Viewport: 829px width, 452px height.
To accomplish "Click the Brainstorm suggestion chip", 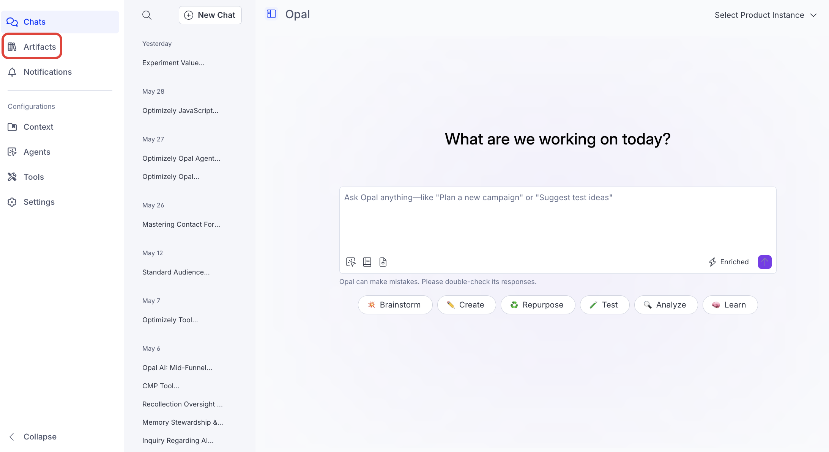I will 395,305.
